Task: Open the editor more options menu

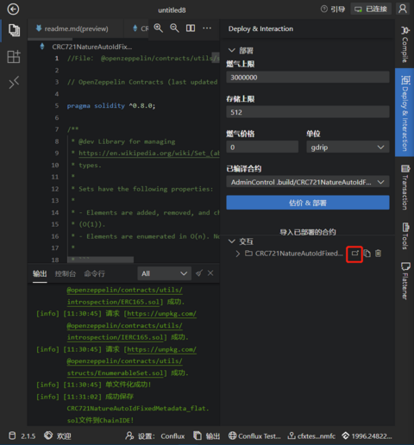Action: tap(207, 28)
